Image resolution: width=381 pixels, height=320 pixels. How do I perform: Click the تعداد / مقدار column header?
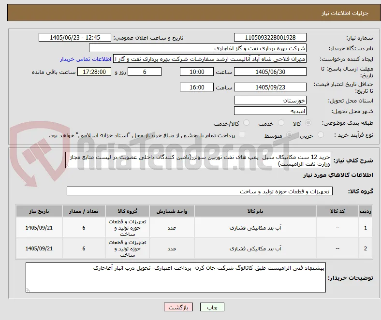[84, 211]
